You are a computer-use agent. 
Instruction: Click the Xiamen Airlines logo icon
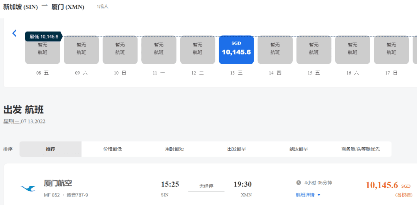pos(28,188)
